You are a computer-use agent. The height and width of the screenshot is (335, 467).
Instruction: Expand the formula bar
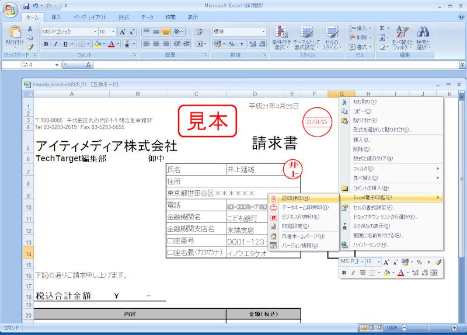pos(462,65)
